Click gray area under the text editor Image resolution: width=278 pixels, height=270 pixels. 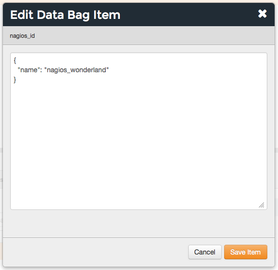(x=139, y=223)
